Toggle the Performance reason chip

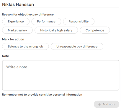tap(46, 22)
